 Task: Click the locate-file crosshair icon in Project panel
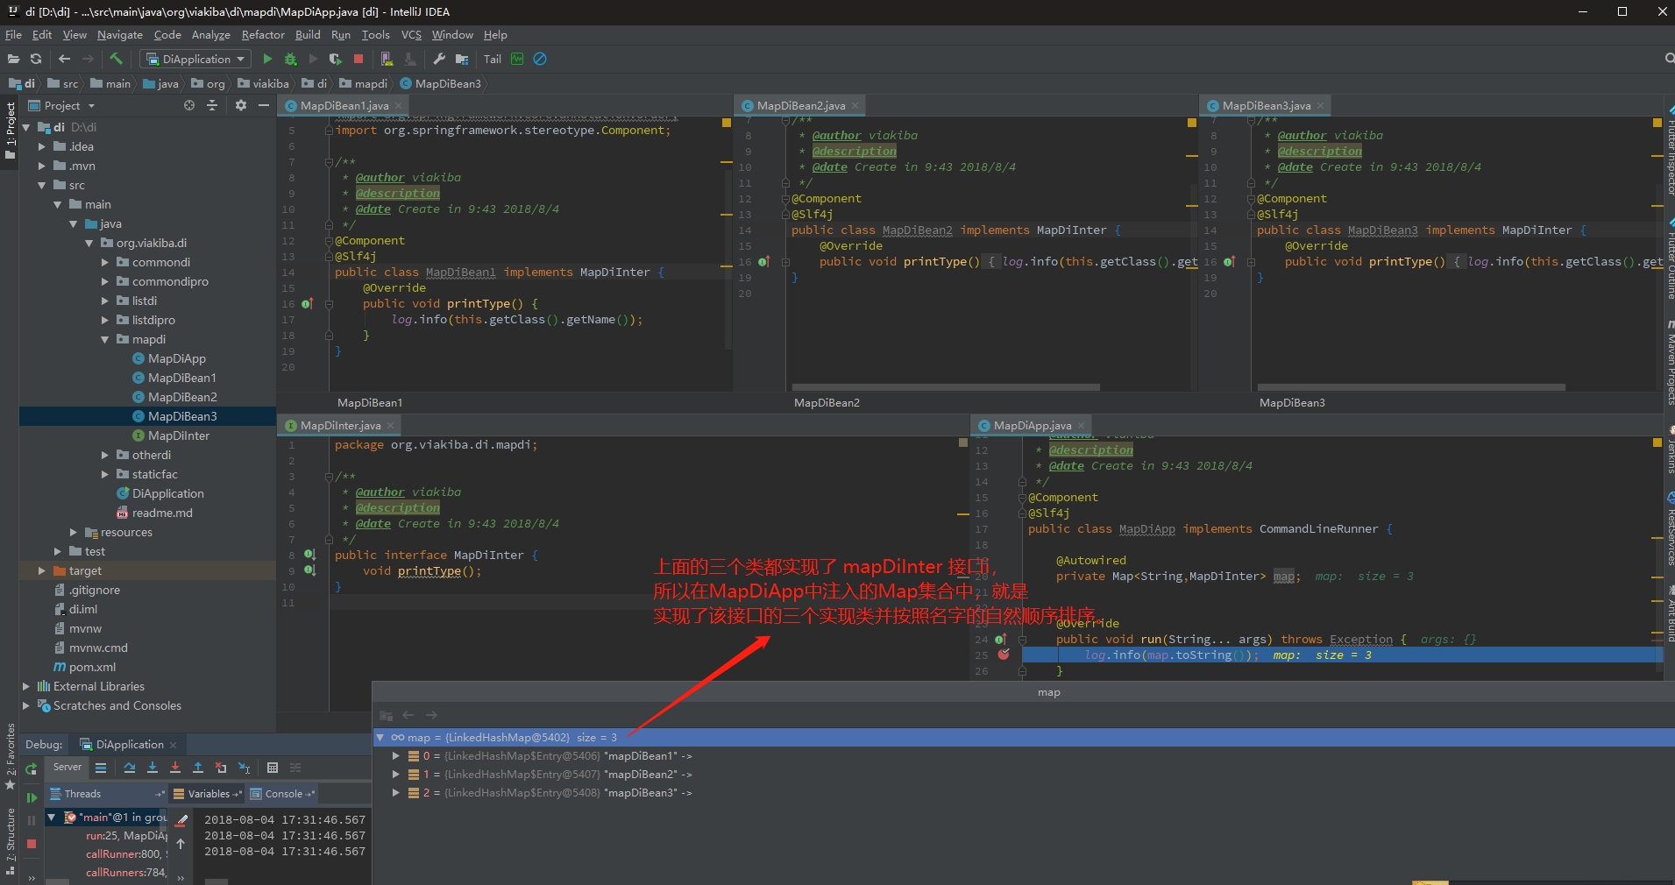pos(189,105)
